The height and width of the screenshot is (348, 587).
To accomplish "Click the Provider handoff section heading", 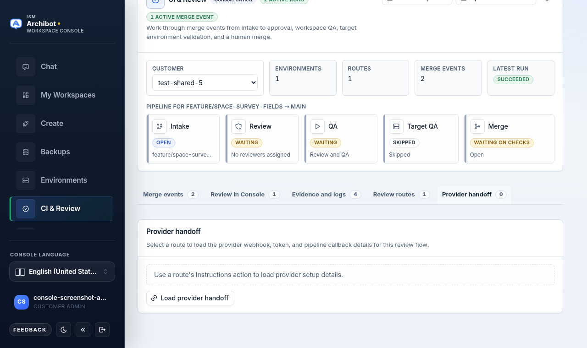I will click(x=173, y=232).
